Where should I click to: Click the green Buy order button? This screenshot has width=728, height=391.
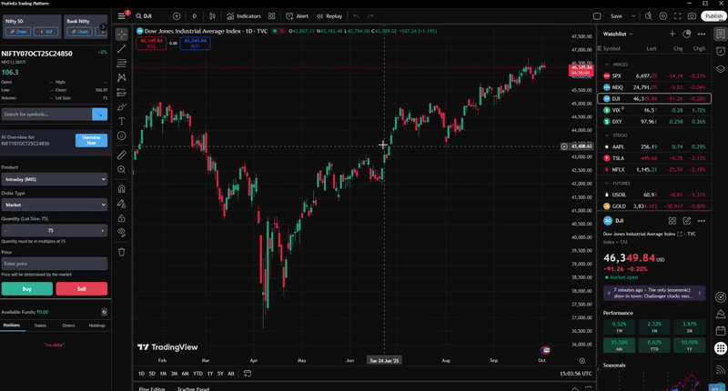pyautogui.click(x=27, y=288)
